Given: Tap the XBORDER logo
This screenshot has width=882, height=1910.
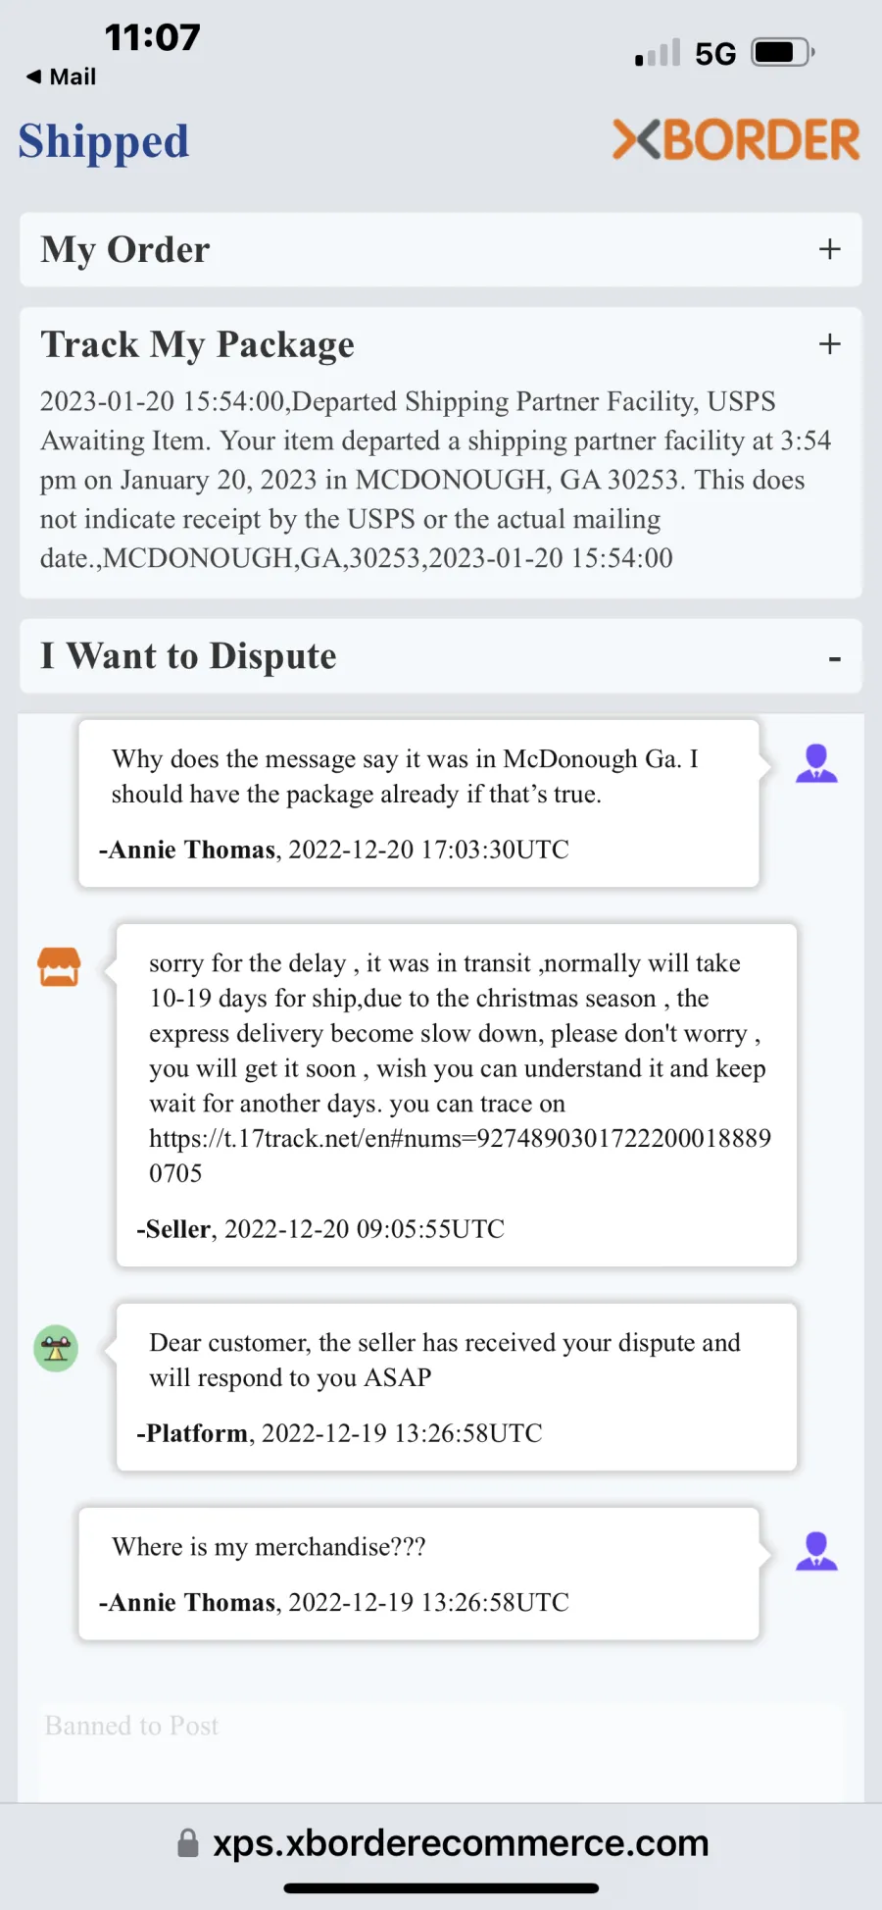Looking at the screenshot, I should click(736, 139).
